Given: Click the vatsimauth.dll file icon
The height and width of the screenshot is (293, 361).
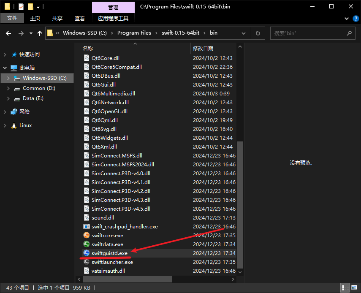Looking at the screenshot, I should coord(86,271).
